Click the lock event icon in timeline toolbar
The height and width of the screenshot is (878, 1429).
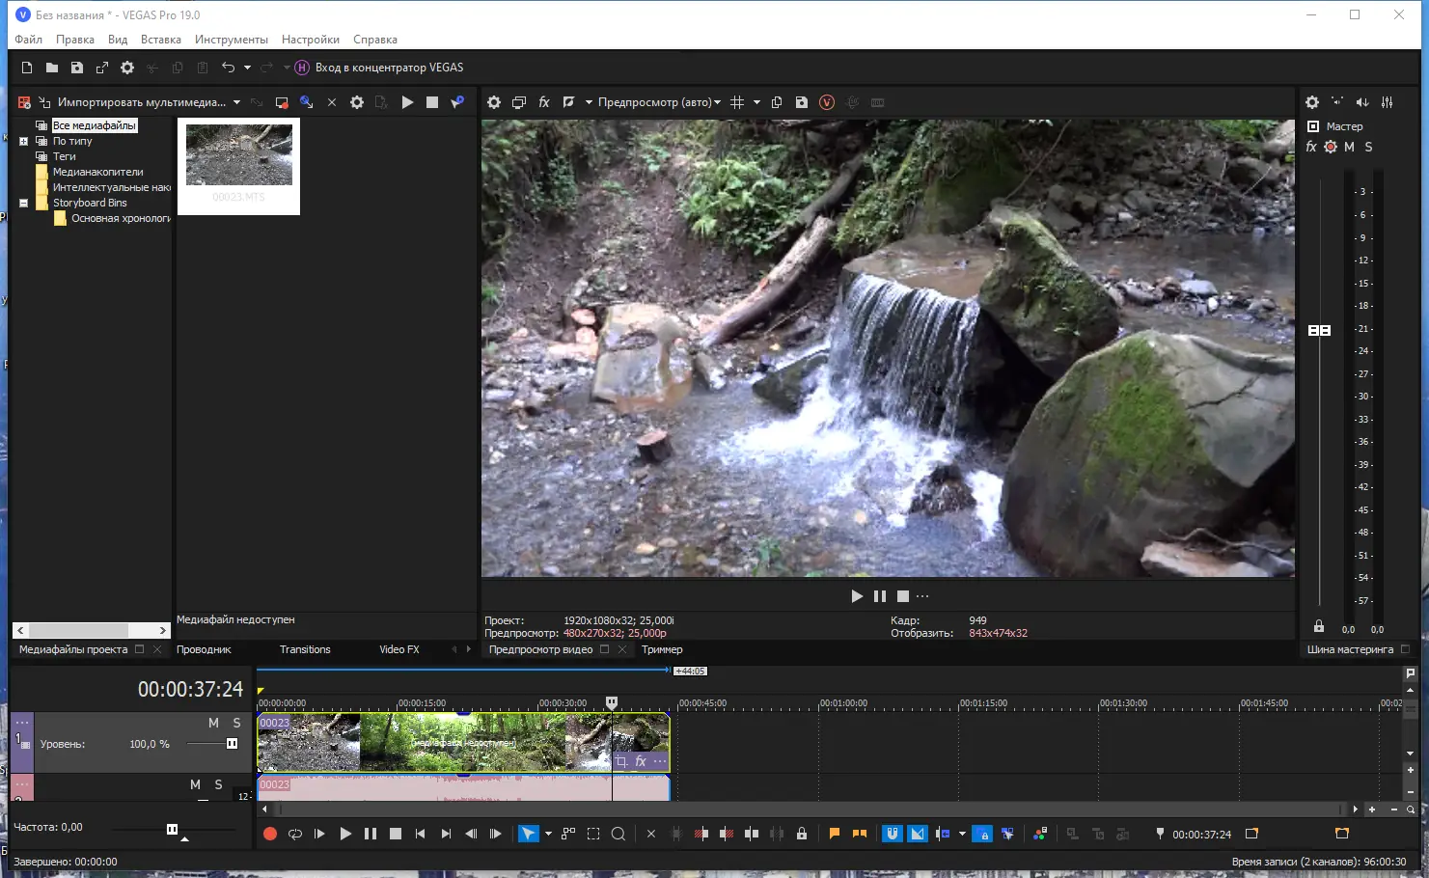click(801, 834)
